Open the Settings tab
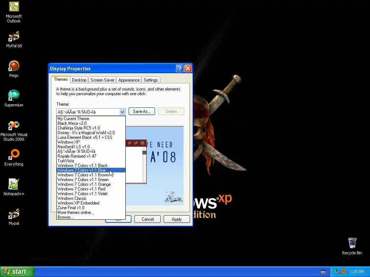This screenshot has height=277, width=370. (x=151, y=80)
